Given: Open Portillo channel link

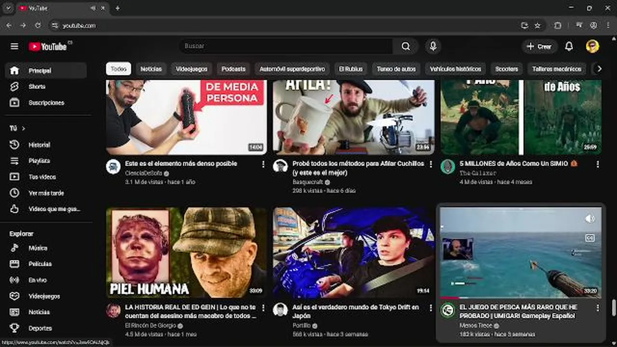Looking at the screenshot, I should (301, 325).
